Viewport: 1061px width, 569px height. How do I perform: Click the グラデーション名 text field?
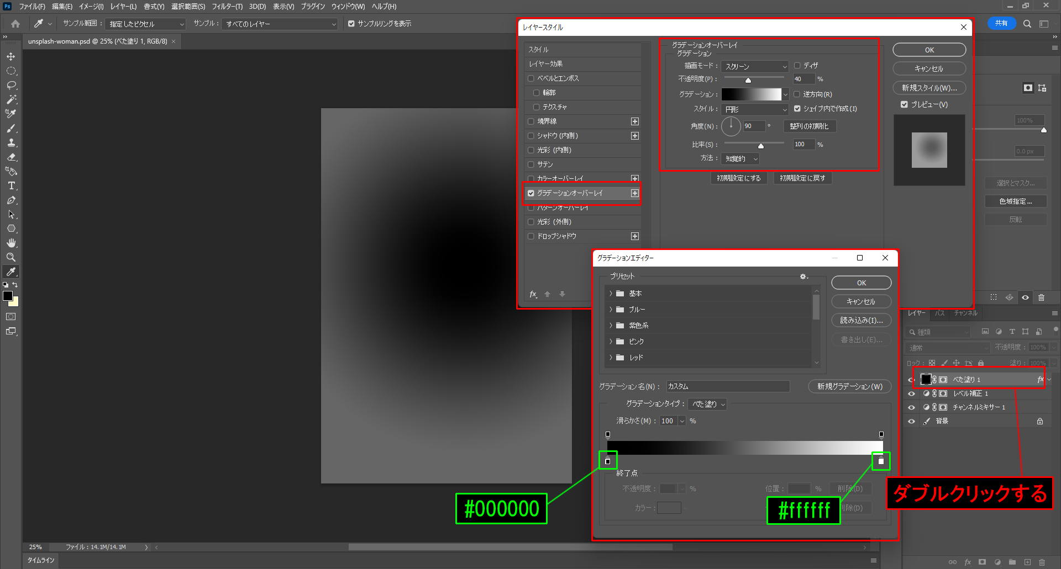tap(727, 386)
